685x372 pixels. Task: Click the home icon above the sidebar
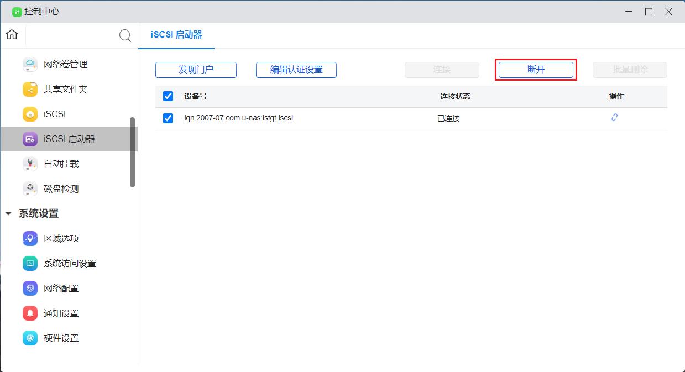click(x=11, y=34)
